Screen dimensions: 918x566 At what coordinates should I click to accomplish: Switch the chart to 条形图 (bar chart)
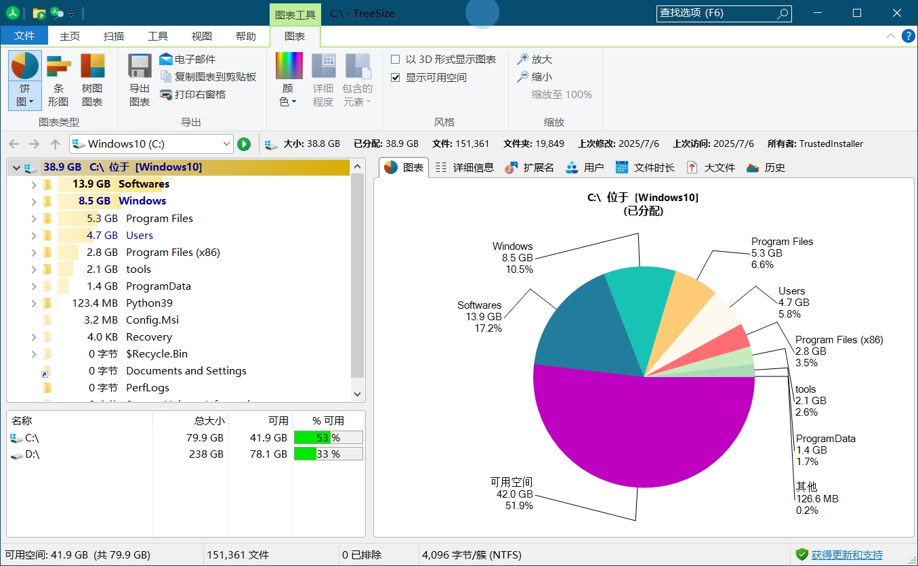[58, 80]
